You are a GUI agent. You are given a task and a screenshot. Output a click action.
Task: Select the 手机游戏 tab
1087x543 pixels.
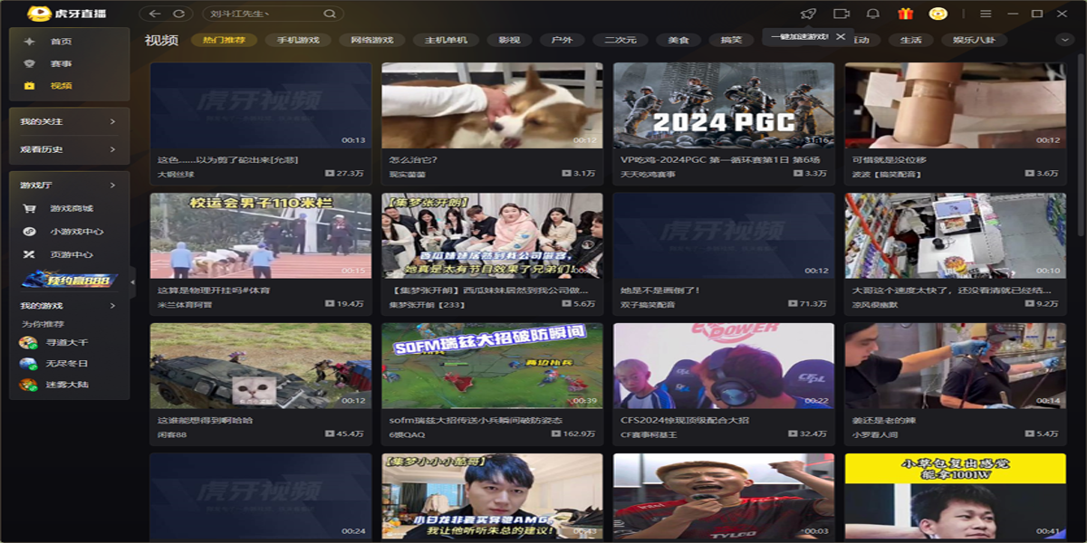298,40
